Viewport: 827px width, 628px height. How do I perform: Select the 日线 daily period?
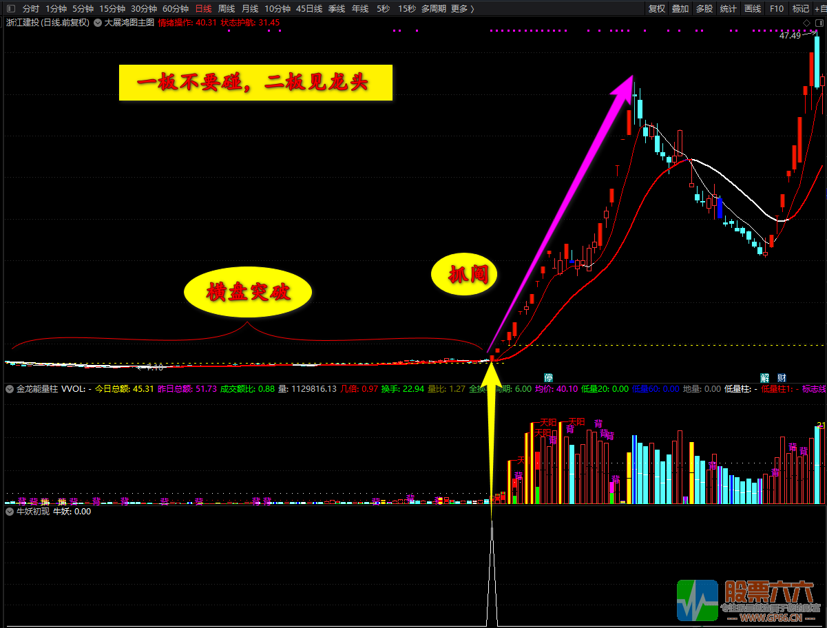(203, 9)
